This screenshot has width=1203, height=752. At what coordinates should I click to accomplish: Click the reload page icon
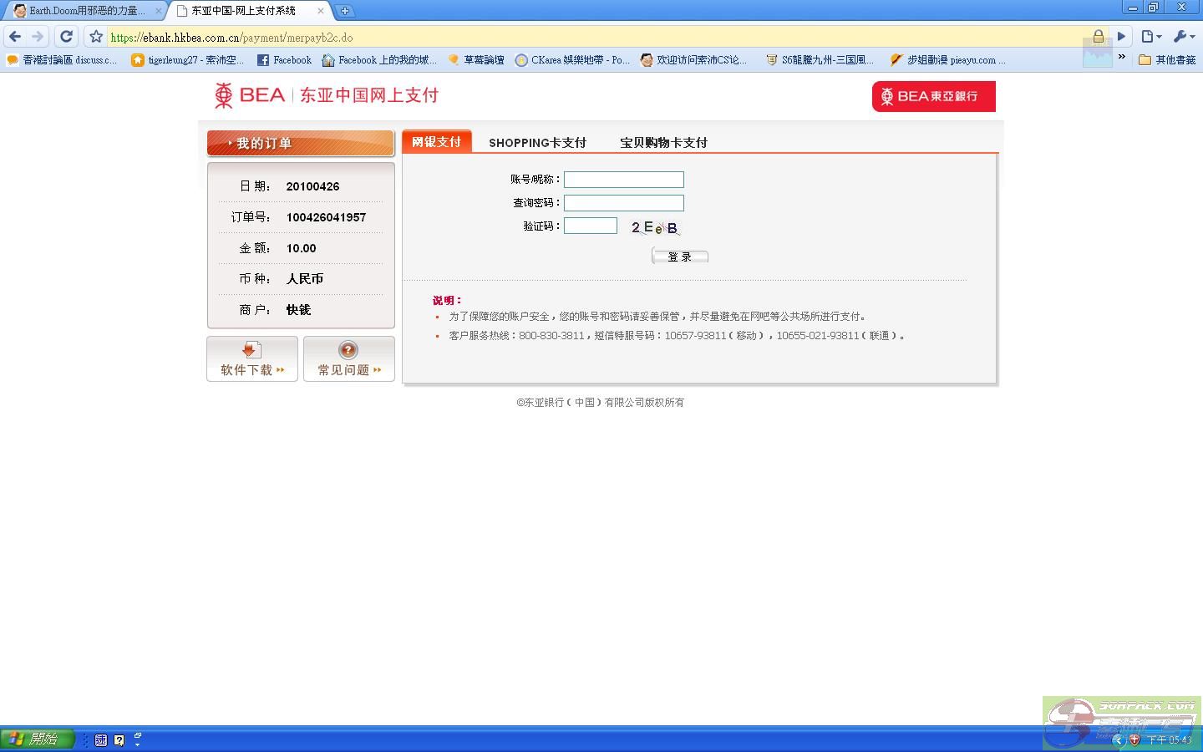coord(67,37)
